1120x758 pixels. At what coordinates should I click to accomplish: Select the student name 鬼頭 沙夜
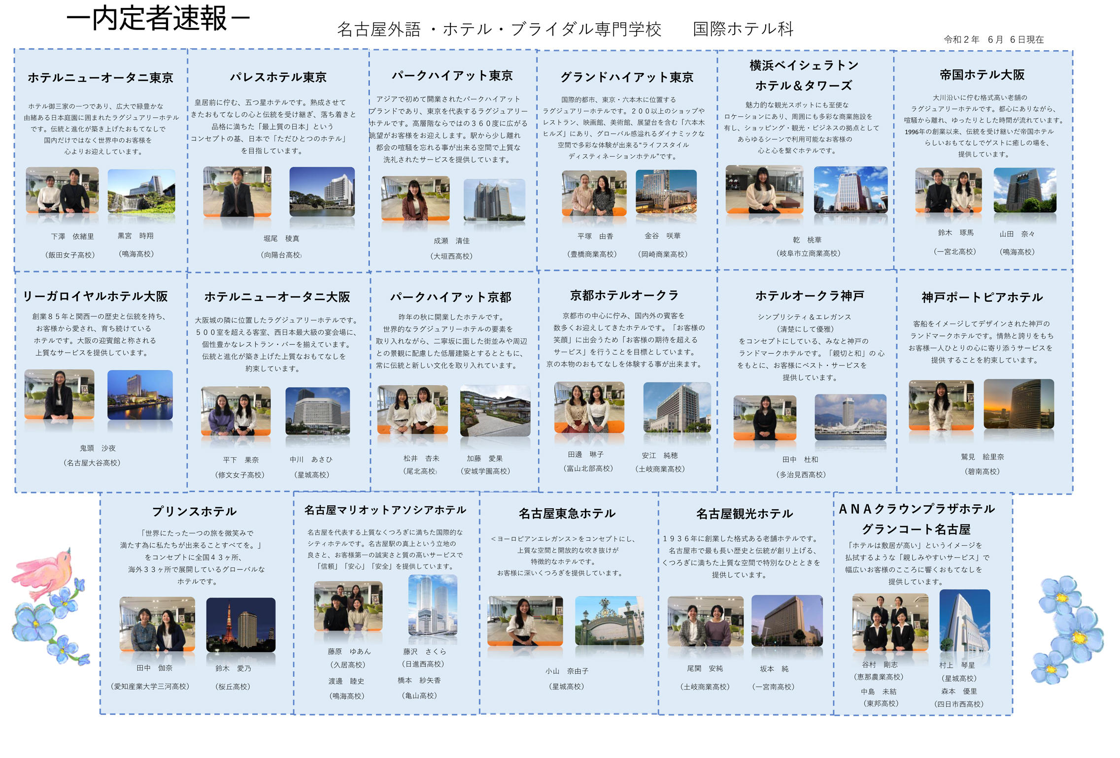pyautogui.click(x=98, y=449)
